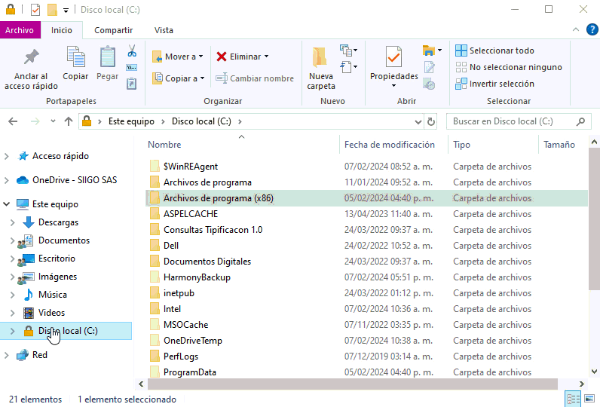
Task: Sort by the Tipo column header
Action: click(493, 145)
